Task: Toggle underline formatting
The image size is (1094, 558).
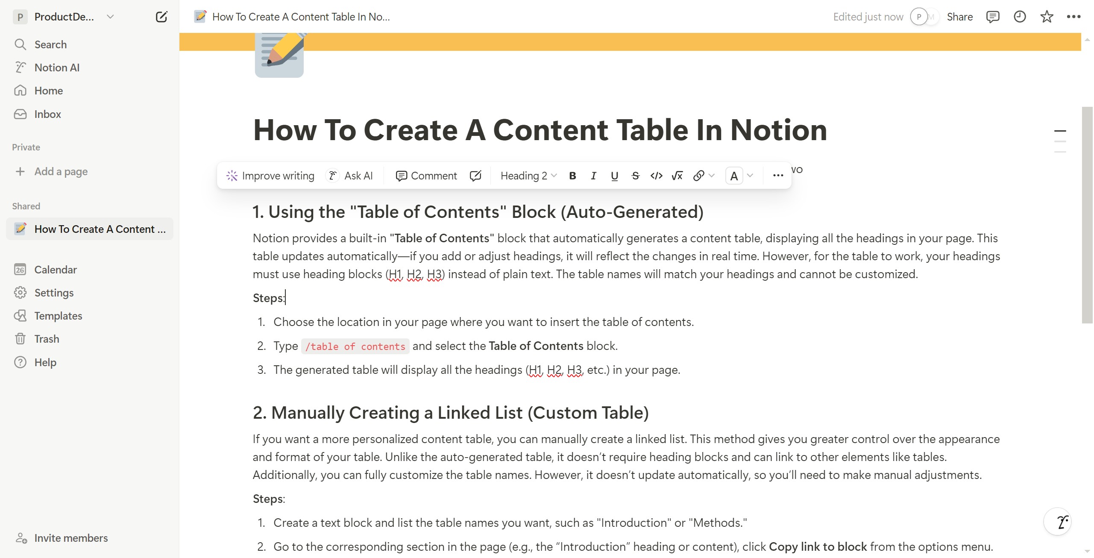Action: click(614, 176)
